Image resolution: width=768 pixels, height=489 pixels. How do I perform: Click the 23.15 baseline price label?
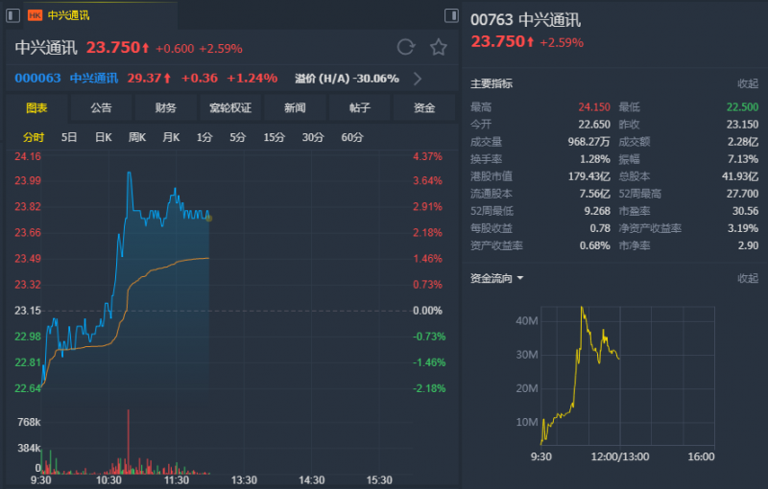pyautogui.click(x=28, y=311)
